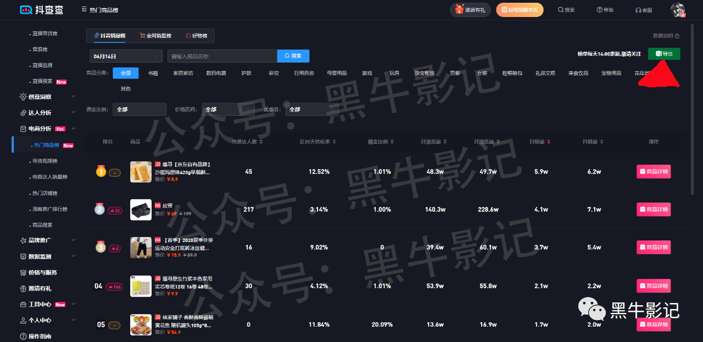The height and width of the screenshot is (342, 703).
Task: Click the 帮助 question mark icon
Action: coord(599,10)
